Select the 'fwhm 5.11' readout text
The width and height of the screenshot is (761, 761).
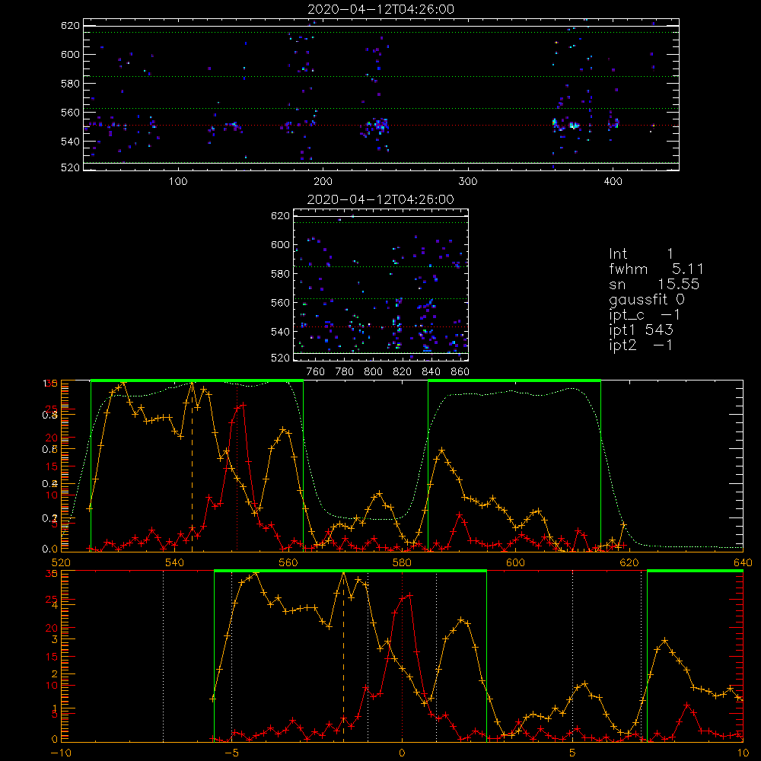tap(656, 269)
